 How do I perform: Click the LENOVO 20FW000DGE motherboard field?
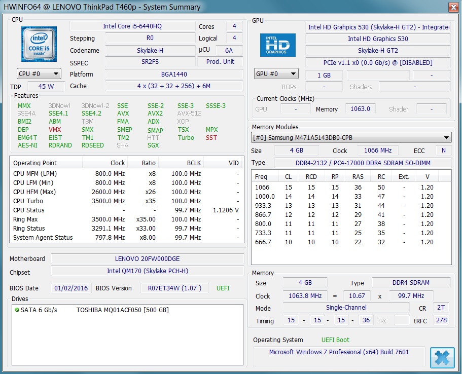(x=147, y=259)
